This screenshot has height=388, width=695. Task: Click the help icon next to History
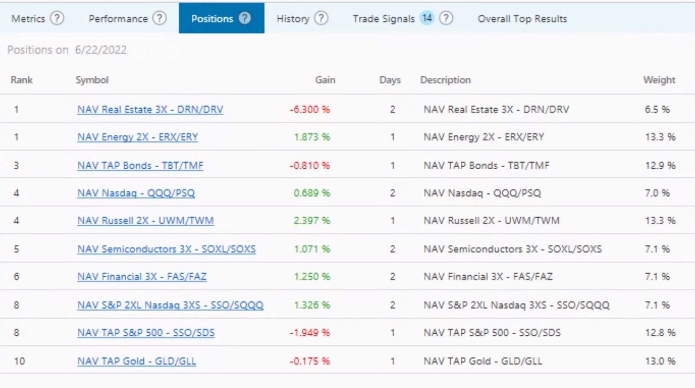coord(321,18)
